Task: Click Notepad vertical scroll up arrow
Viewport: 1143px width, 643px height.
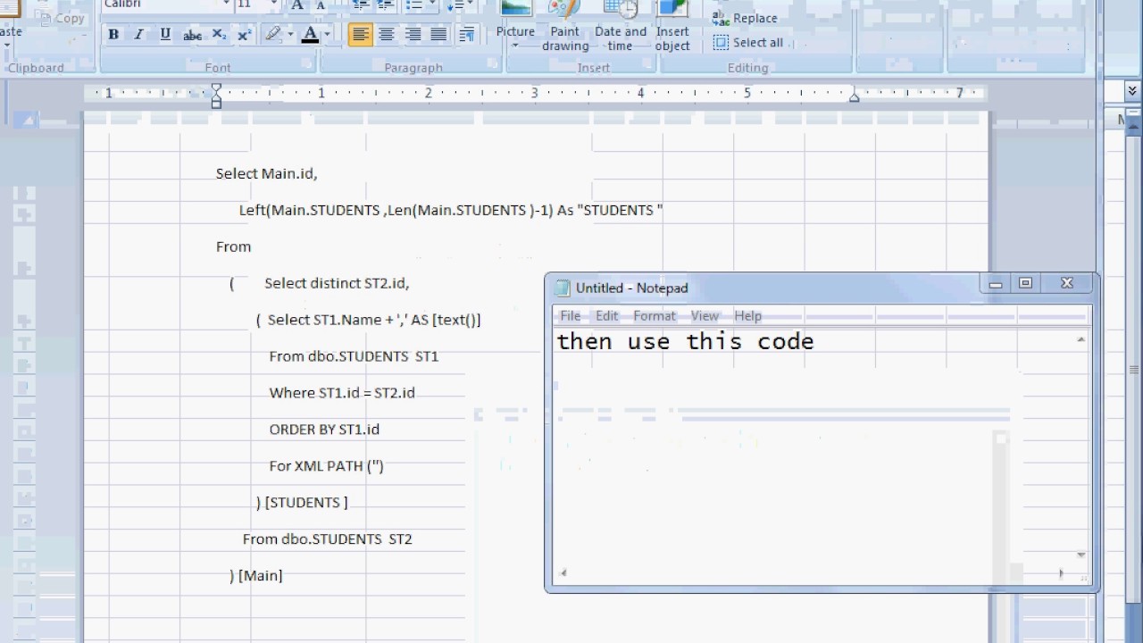Action: (x=1080, y=339)
